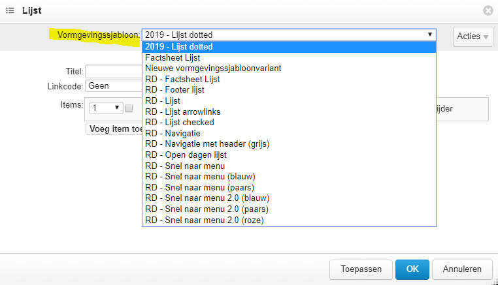Choose RD - Lijst arrowlinks option
Image resolution: width=498 pixels, height=285 pixels.
[290, 112]
